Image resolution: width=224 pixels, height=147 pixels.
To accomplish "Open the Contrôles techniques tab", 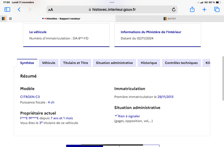I will [x=181, y=63].
